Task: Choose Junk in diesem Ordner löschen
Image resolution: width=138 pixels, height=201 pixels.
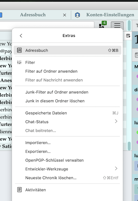Action: [x=67, y=101]
